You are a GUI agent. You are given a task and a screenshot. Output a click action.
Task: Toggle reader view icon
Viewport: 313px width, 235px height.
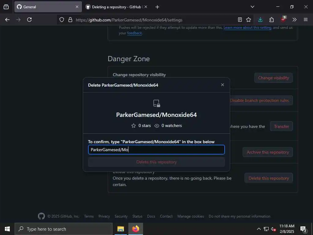pyautogui.click(x=240, y=20)
